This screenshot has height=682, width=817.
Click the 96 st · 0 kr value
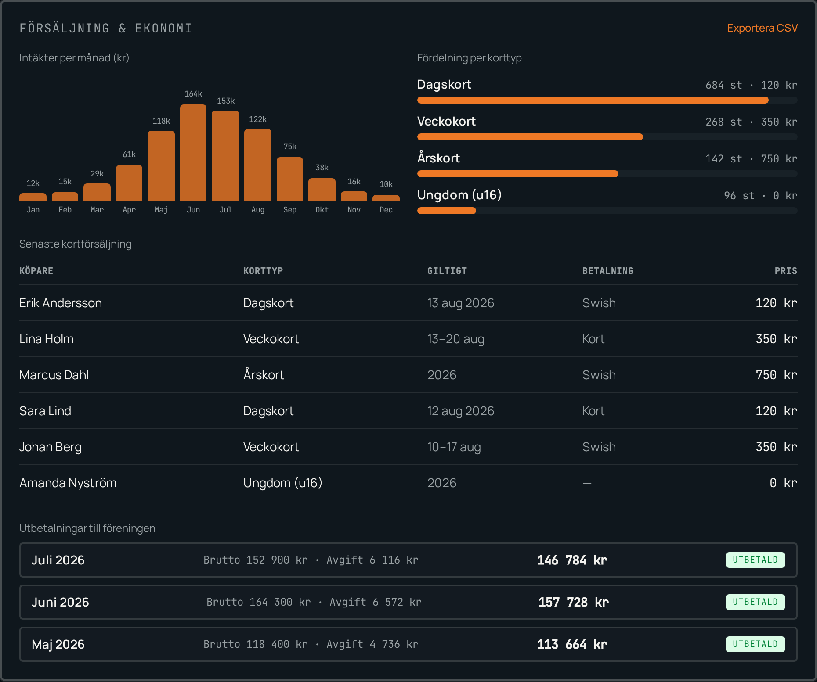pos(761,196)
